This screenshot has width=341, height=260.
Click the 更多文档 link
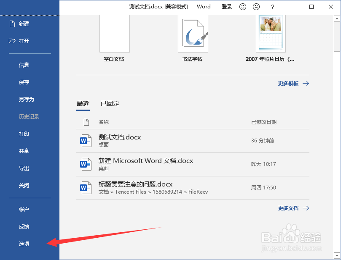click(288, 208)
